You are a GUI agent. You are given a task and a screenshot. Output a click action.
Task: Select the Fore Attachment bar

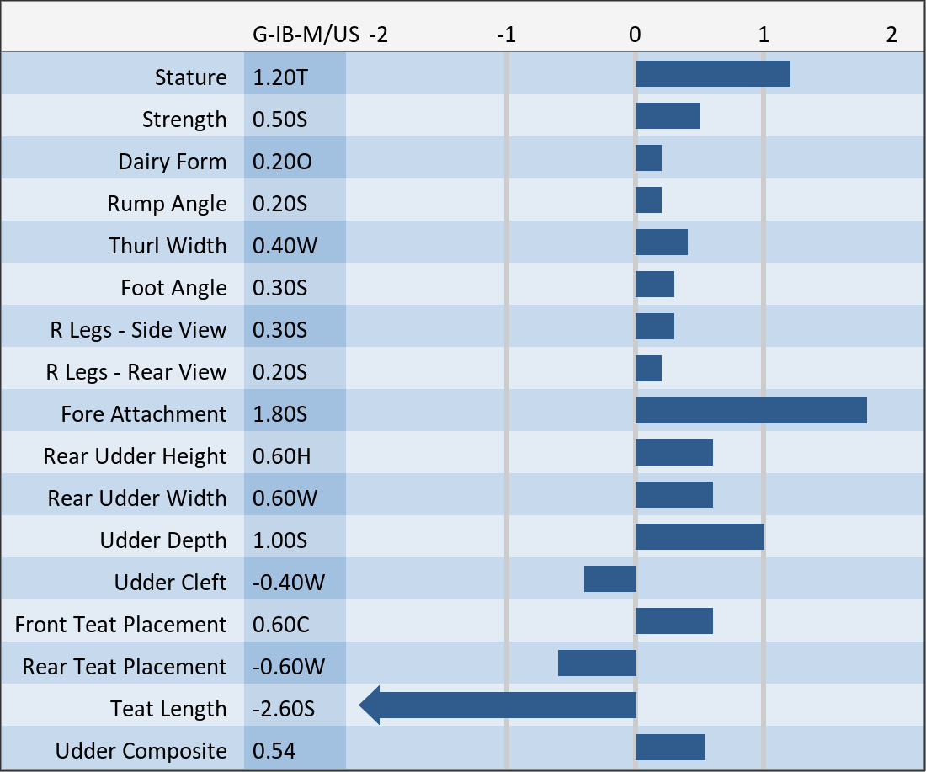point(751,411)
